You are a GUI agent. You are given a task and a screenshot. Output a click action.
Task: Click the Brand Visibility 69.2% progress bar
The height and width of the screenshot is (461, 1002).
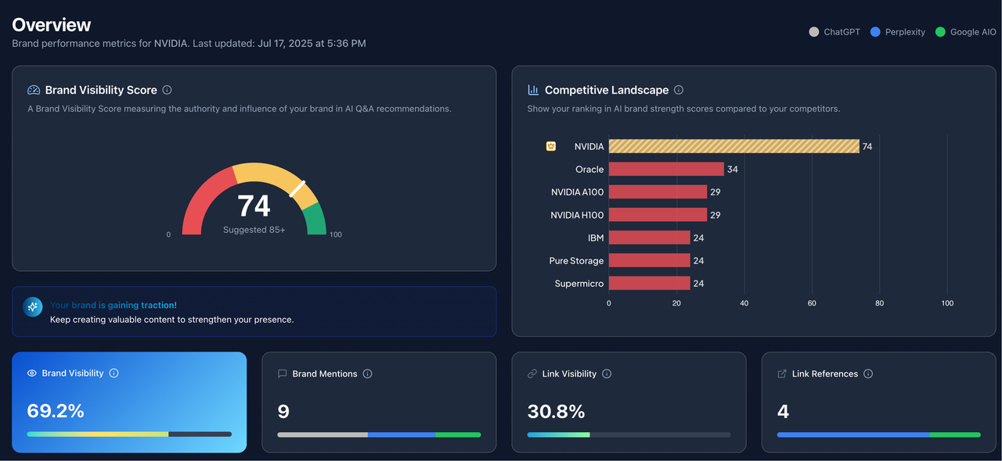(129, 434)
